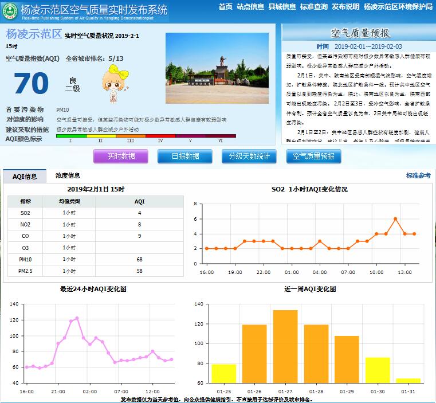Viewport: 436px width, 403px height.
Task: Click the site logo emblem in header
Action: (10, 11)
